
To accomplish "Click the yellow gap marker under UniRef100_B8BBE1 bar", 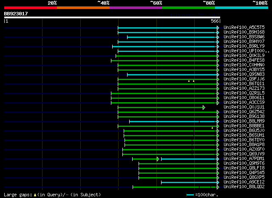I will pyautogui.click(x=212, y=128).
